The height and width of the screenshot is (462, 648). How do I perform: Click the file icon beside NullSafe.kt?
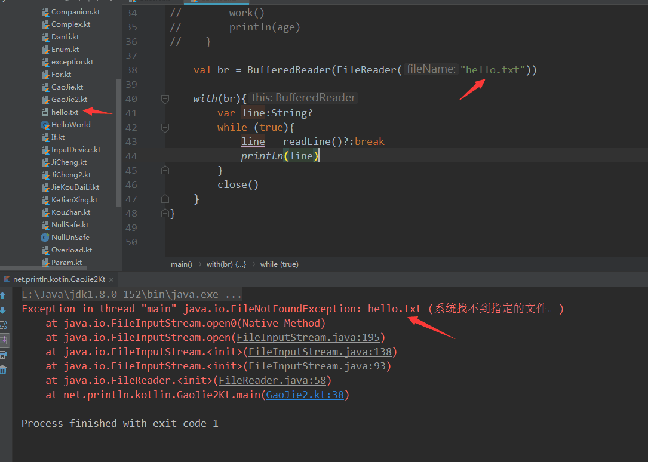45,225
